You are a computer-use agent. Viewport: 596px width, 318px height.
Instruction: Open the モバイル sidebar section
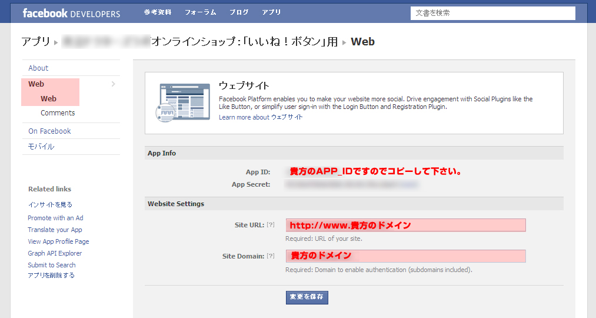tap(41, 147)
